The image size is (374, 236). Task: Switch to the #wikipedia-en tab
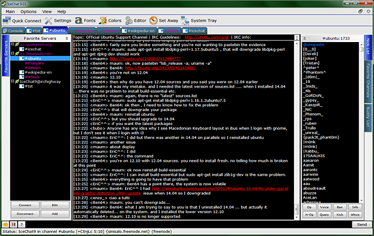(139, 31)
